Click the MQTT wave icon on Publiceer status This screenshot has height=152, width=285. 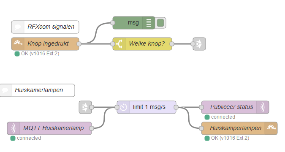point(263,107)
